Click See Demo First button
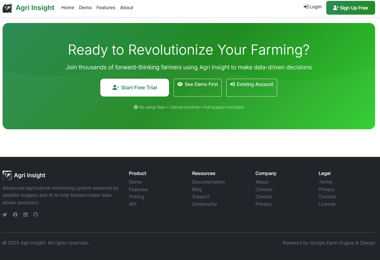 pos(197,88)
